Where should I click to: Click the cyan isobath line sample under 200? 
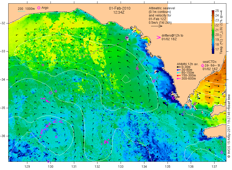pyautogui.click(x=21, y=11)
